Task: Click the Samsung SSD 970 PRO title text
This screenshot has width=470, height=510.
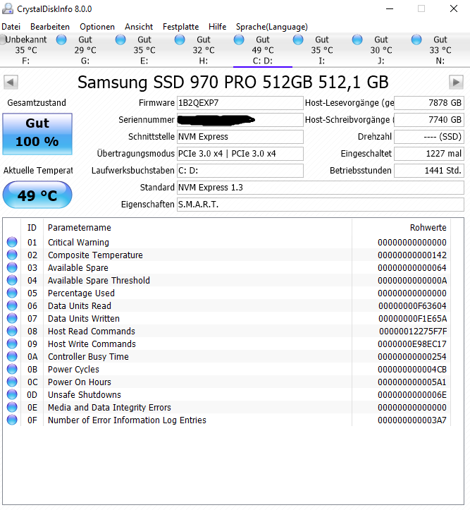Action: pos(233,83)
